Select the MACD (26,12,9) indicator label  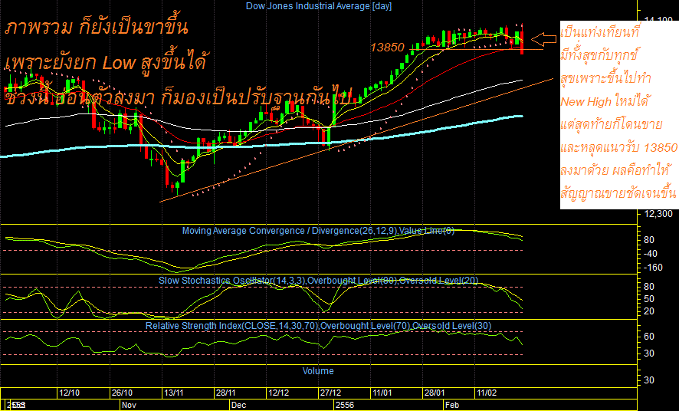coord(318,231)
